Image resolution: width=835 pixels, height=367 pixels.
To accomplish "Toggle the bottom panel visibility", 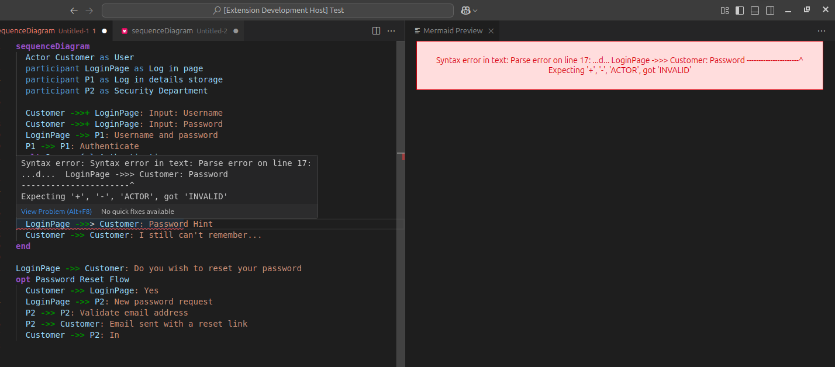I will coord(755,10).
